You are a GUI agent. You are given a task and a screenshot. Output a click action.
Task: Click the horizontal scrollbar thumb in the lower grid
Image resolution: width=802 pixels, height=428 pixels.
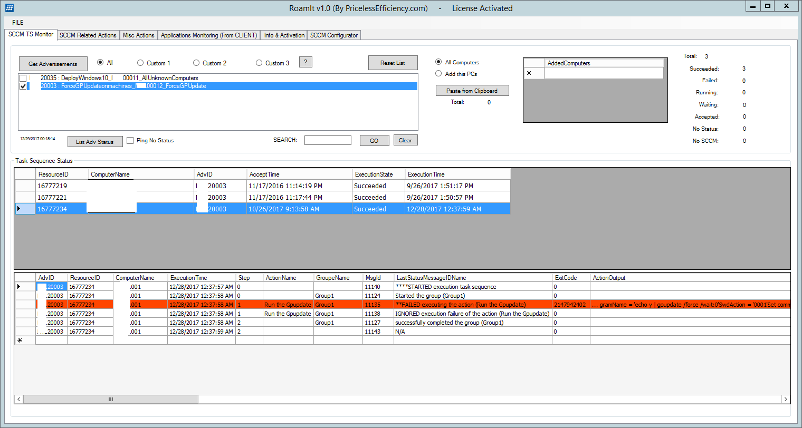tap(111, 400)
